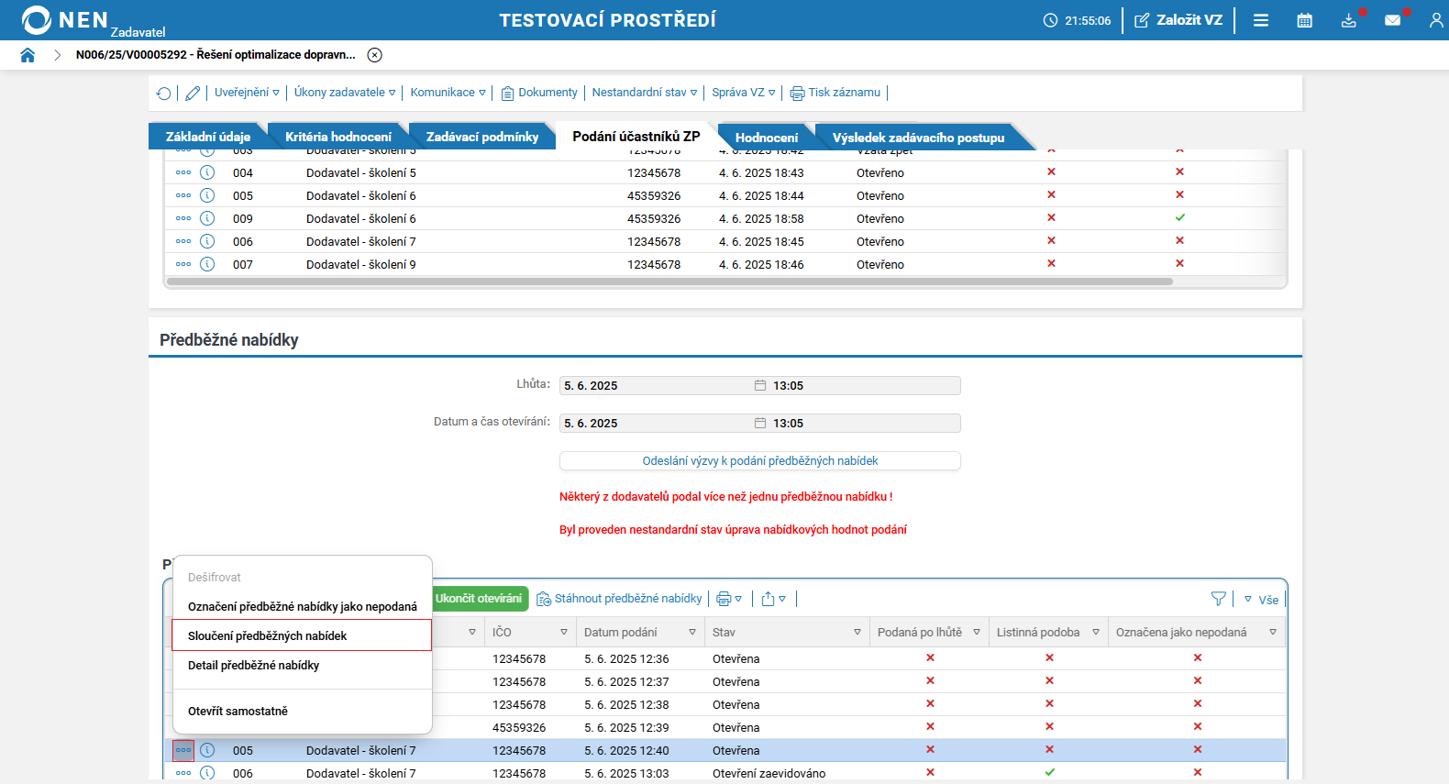Click the Lhůta time field 13:05
This screenshot has width=1449, height=784.
865,386
